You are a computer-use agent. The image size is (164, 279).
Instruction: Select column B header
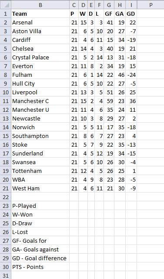tap(40, 5)
